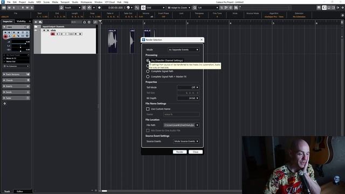
Task: Open the Adapt to Zoom dropdown
Action: click(x=179, y=8)
